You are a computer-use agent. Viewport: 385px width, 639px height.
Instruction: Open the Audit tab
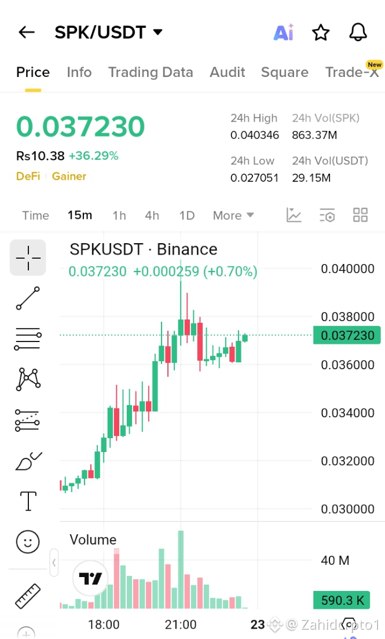[227, 72]
